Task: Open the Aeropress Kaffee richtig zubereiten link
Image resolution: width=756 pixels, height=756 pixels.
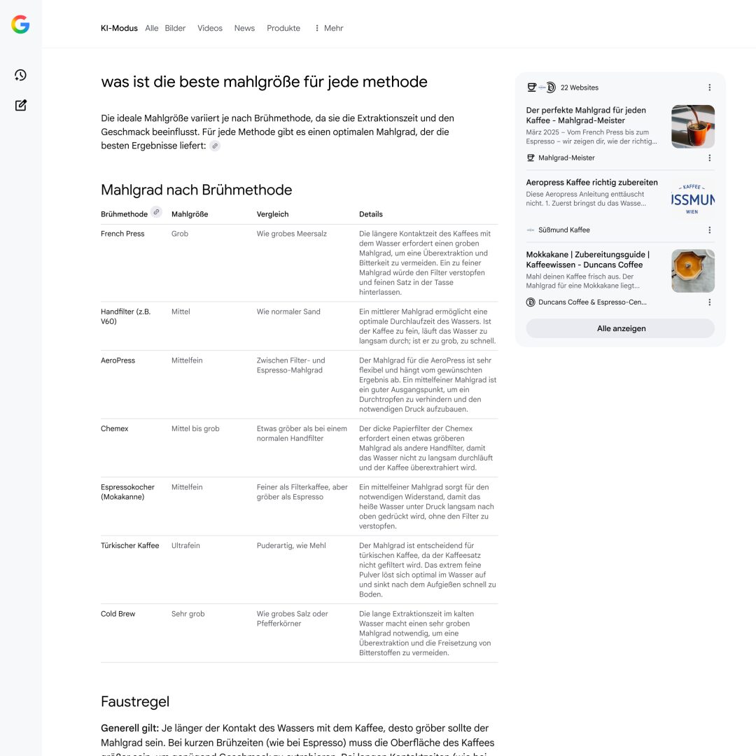Action: (591, 183)
